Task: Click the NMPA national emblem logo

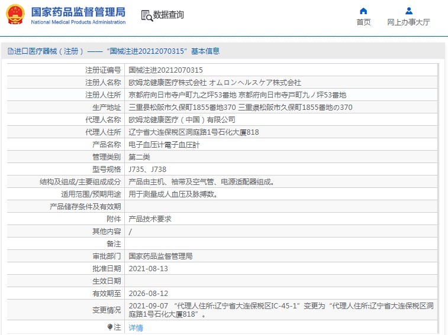Action: [15, 15]
